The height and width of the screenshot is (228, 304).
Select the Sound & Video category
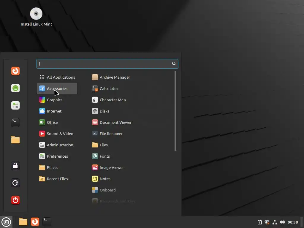57,134
